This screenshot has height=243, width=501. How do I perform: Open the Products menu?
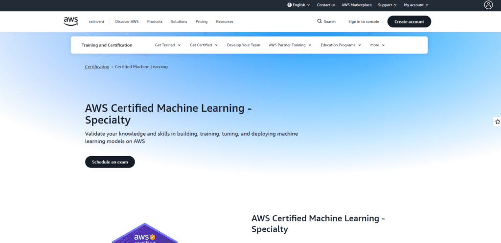[x=155, y=21]
